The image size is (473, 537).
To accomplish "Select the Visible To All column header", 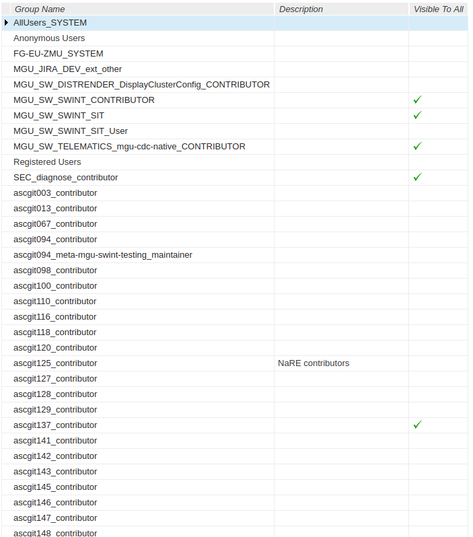I will tap(439, 9).
